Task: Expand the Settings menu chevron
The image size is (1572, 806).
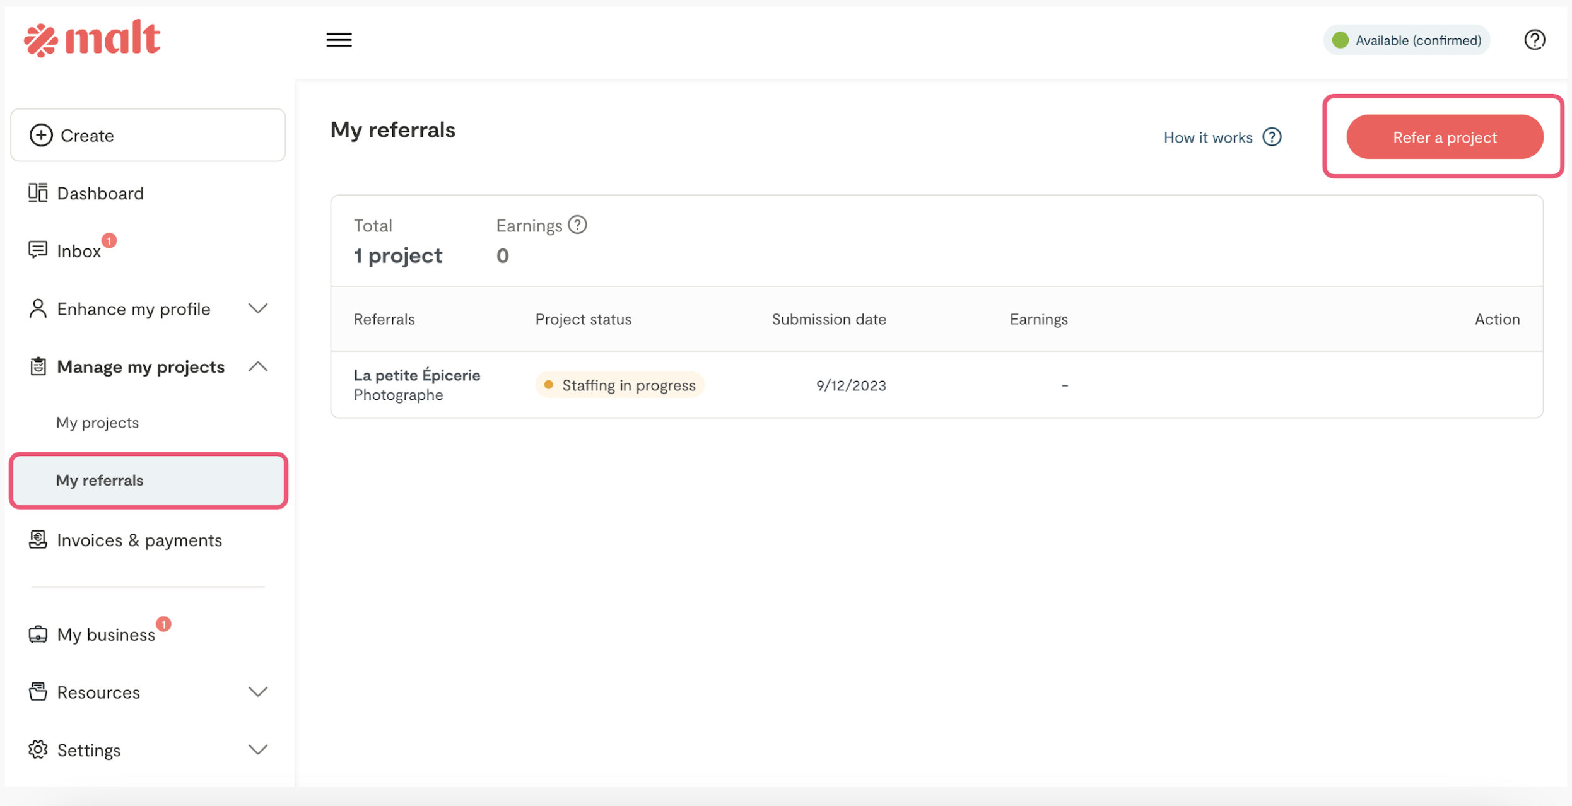Action: tap(257, 750)
